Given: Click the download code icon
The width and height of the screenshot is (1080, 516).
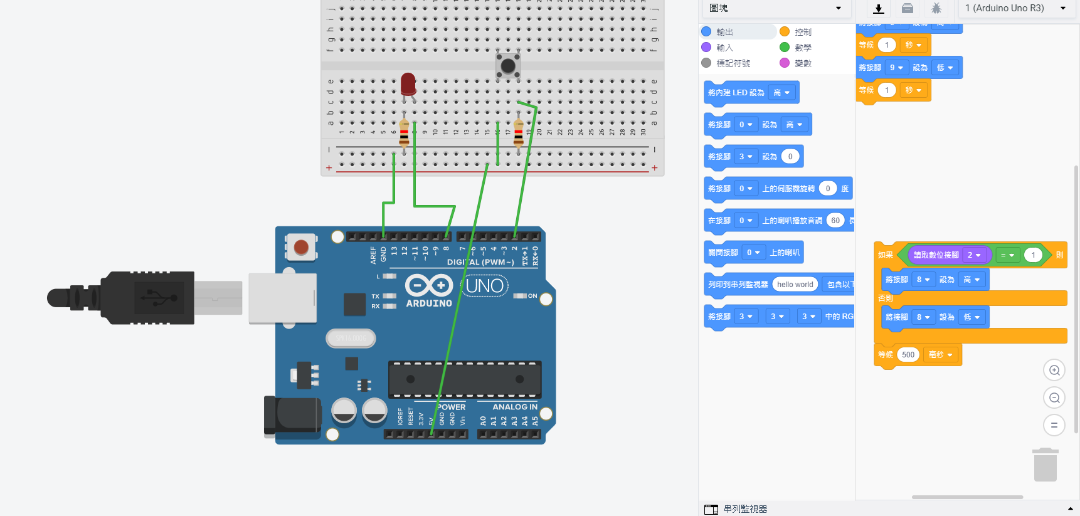Looking at the screenshot, I should pyautogui.click(x=879, y=9).
